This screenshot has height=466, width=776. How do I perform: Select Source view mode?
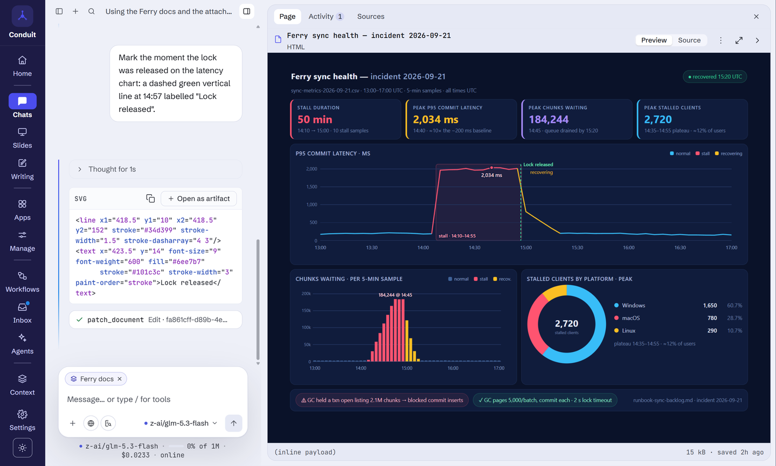689,40
